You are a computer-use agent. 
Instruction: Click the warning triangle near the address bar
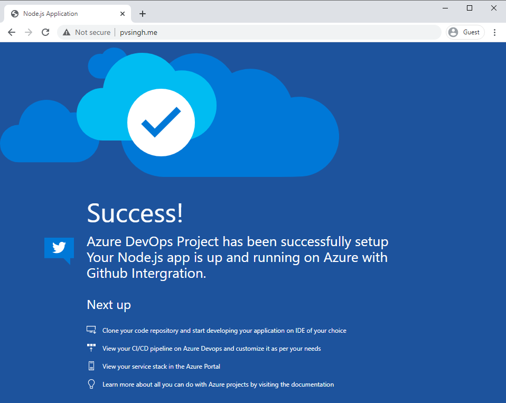click(x=66, y=32)
